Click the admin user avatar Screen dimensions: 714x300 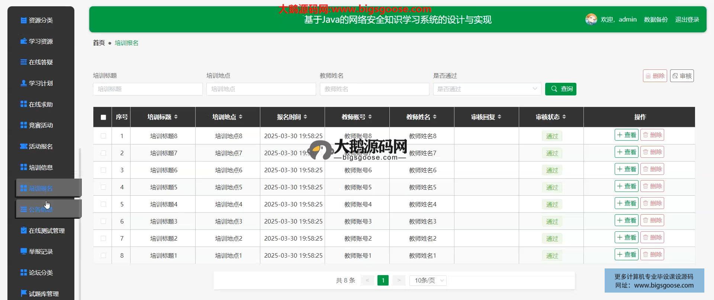coord(591,19)
